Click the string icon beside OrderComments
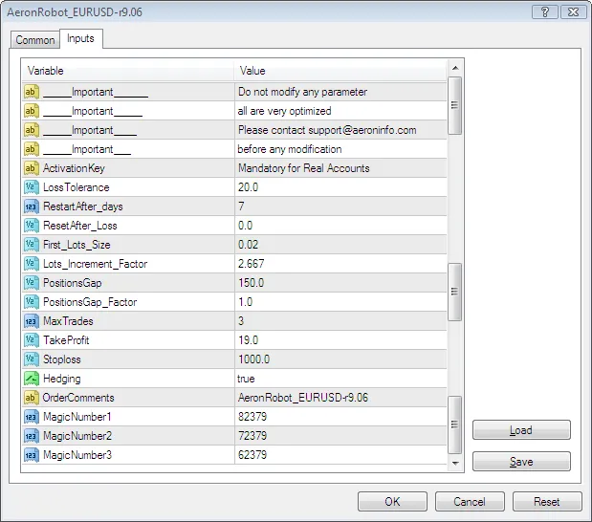Image resolution: width=592 pixels, height=522 pixels. (x=32, y=398)
